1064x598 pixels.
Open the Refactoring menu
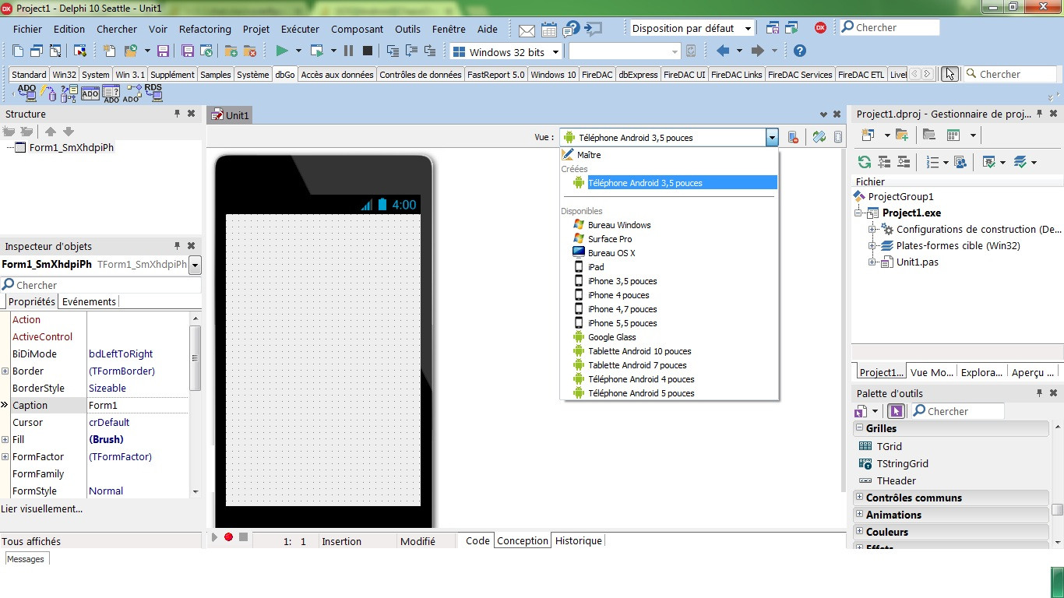[x=205, y=29]
